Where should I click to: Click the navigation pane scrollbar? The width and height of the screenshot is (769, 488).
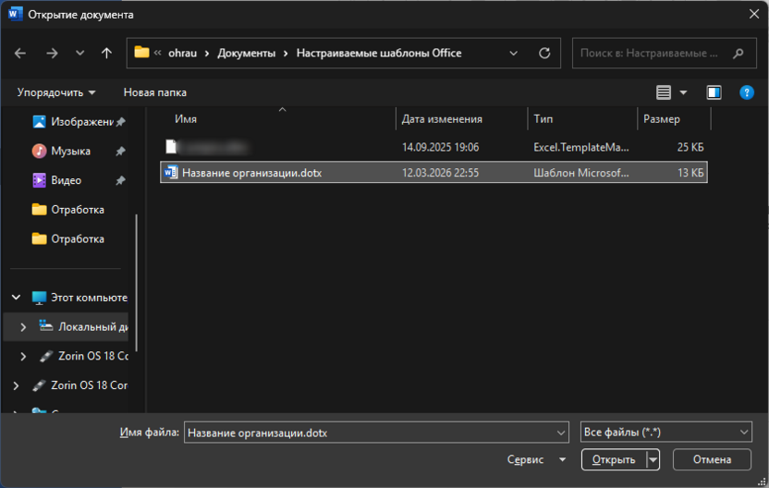(x=137, y=283)
